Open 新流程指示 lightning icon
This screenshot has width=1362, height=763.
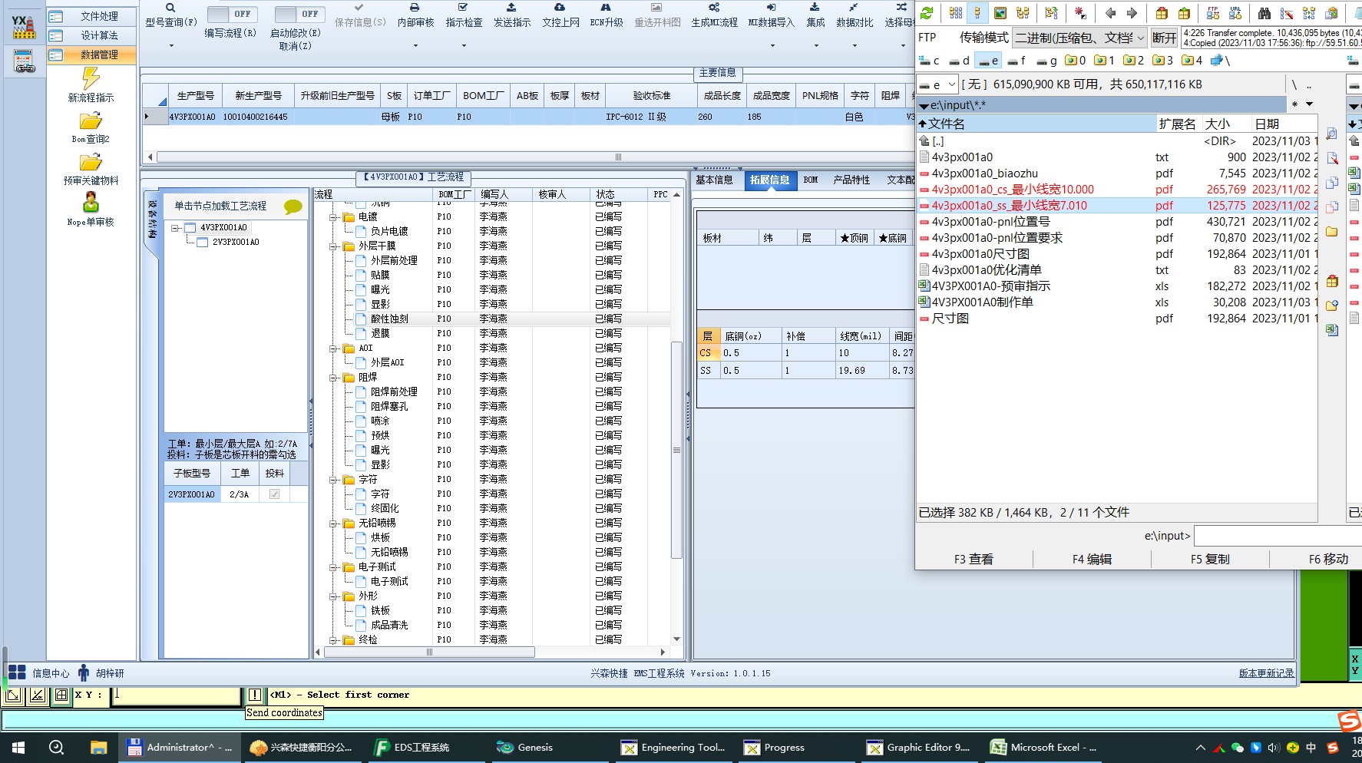pos(91,78)
